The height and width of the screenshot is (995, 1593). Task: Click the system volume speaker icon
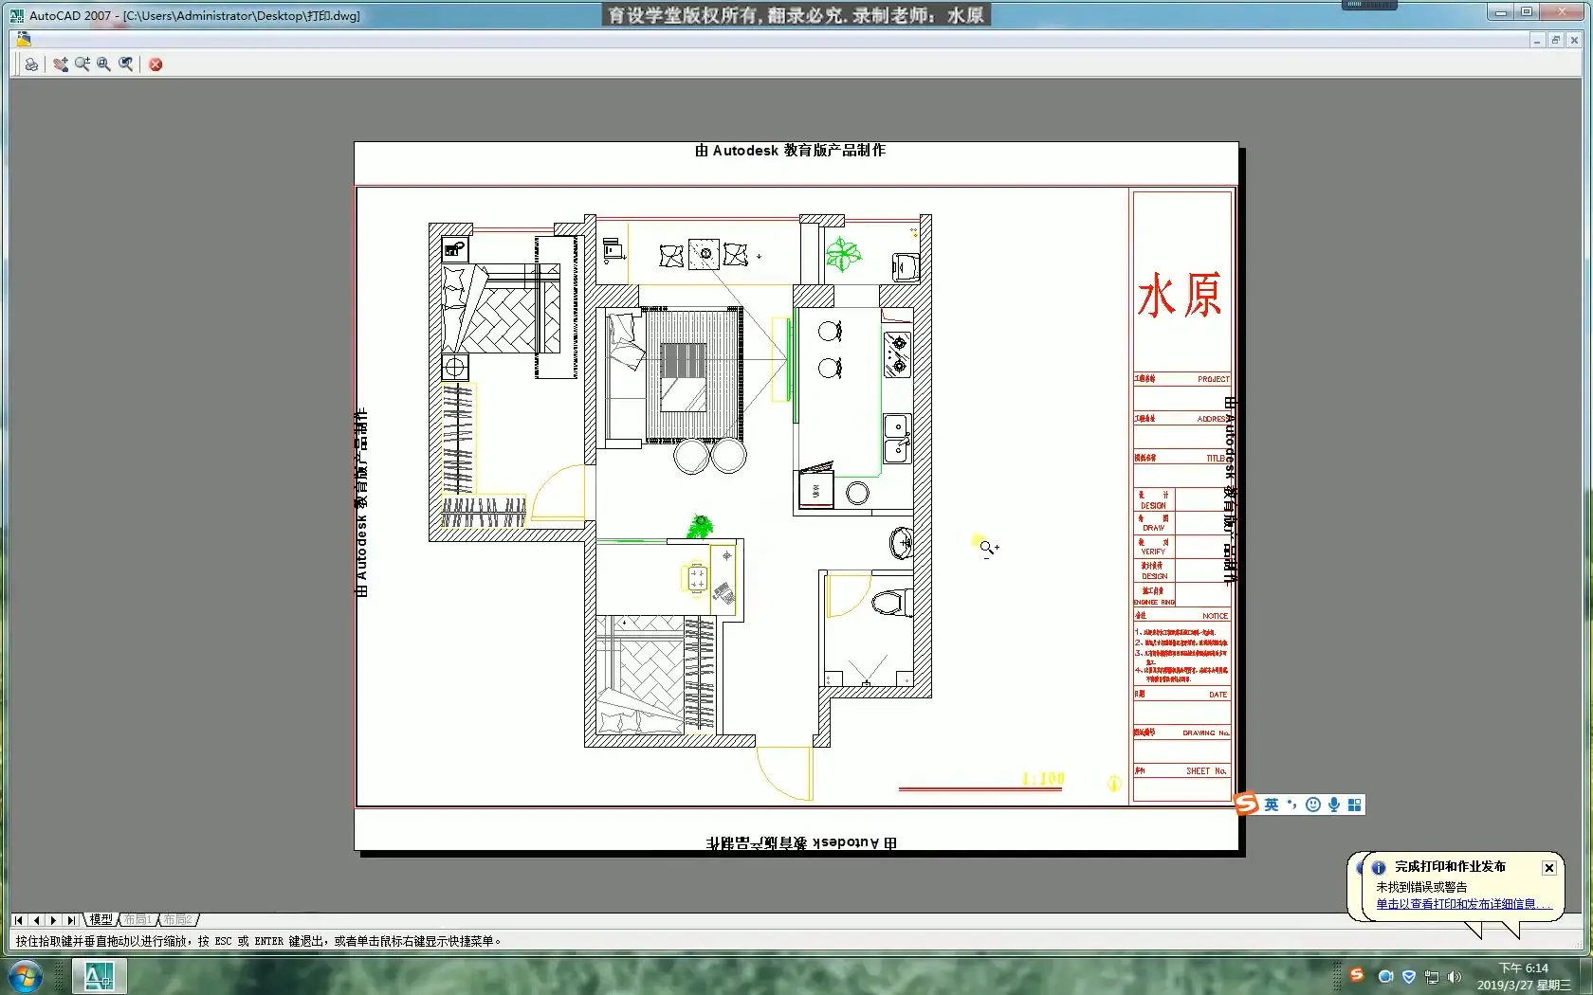coord(1455,977)
